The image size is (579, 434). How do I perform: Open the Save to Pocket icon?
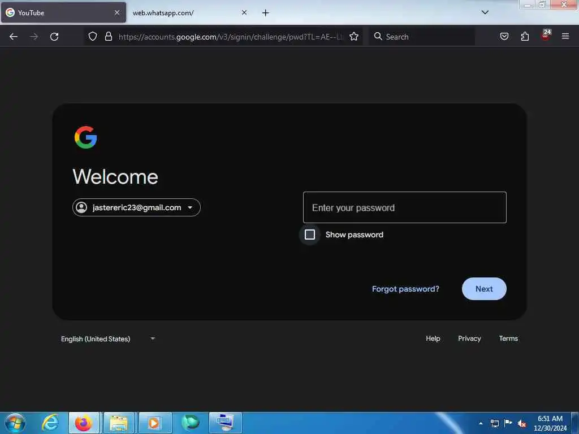click(504, 36)
